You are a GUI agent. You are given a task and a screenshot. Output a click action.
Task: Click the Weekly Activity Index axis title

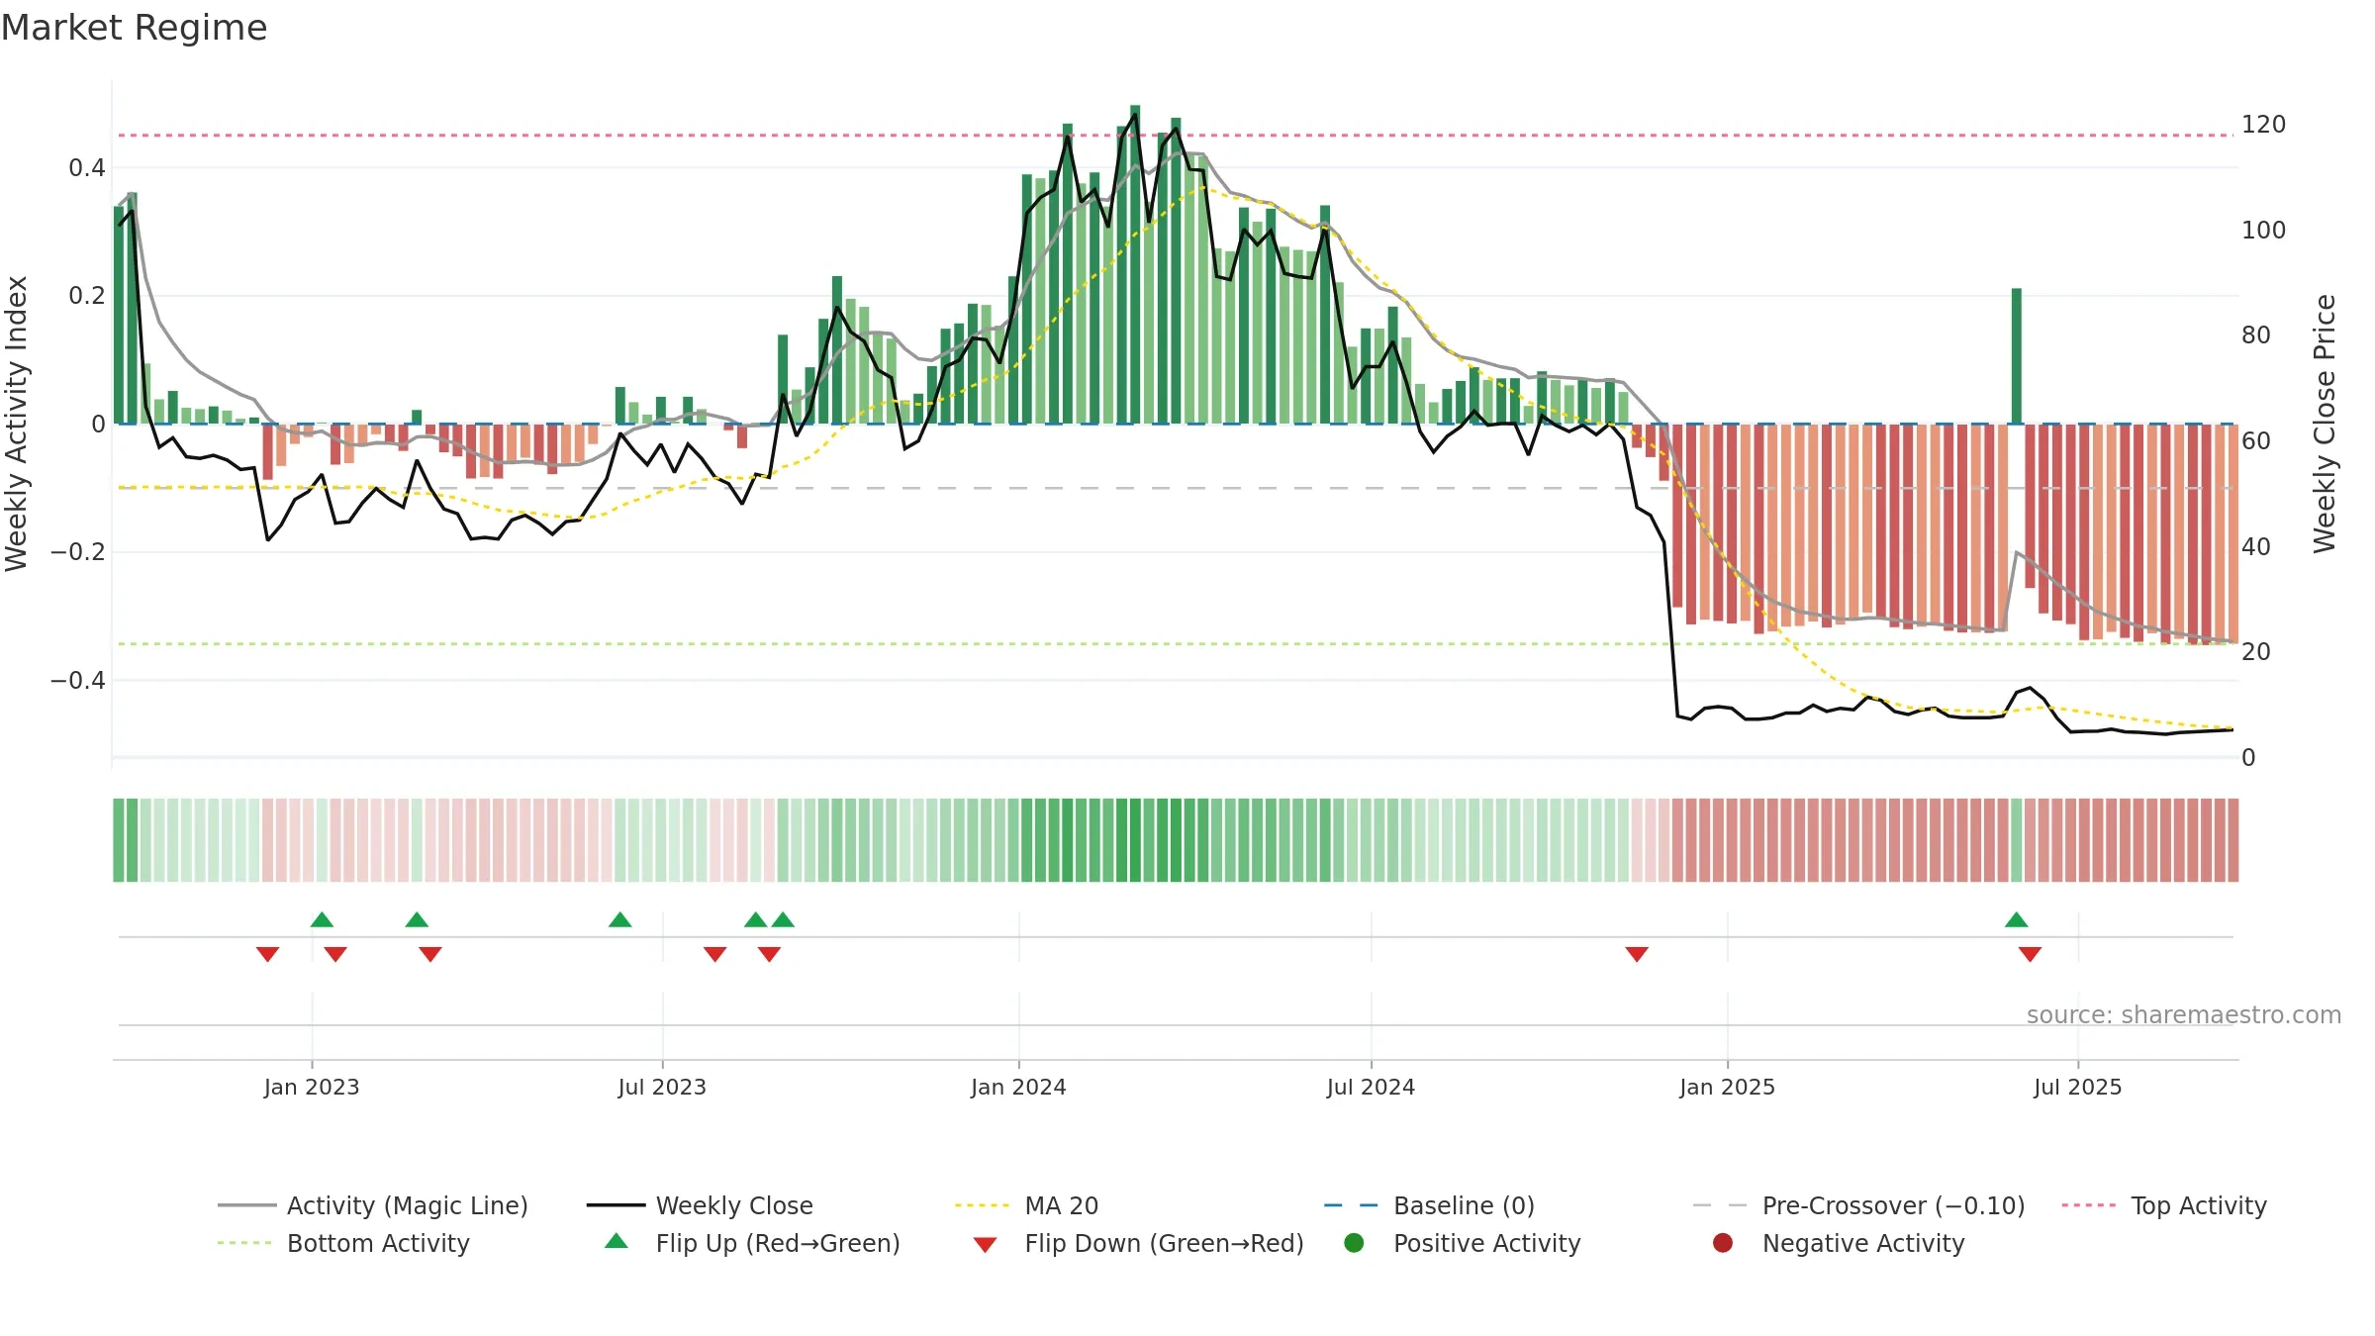17,424
